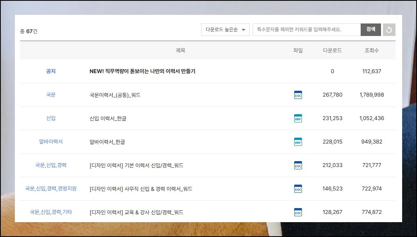This screenshot has width=417, height=237.
Task: Click the refresh reset icon button
Action: coord(389,30)
